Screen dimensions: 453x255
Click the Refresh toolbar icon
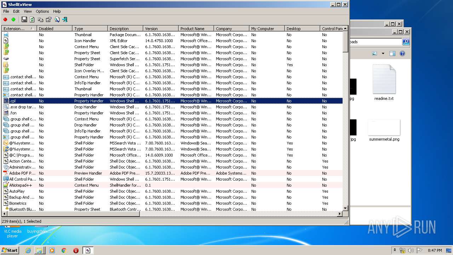click(32, 19)
